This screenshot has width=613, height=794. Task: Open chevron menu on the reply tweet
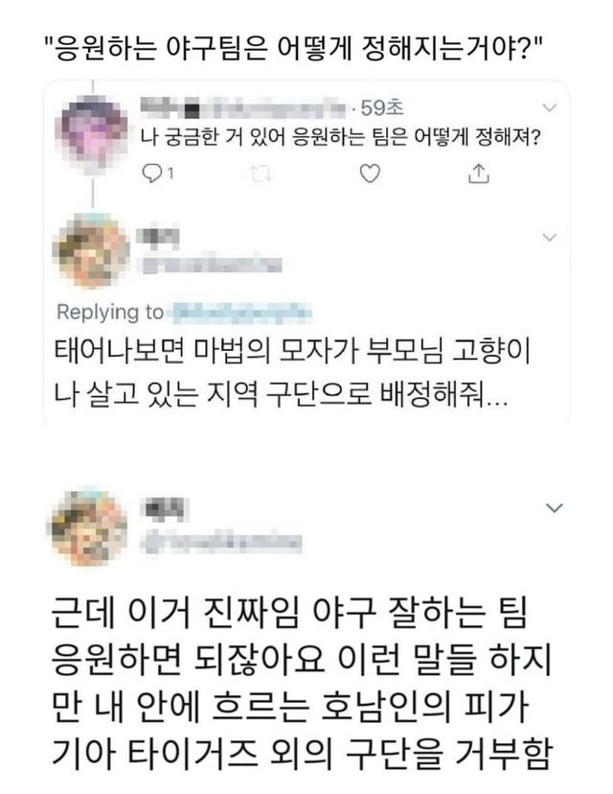point(549,237)
